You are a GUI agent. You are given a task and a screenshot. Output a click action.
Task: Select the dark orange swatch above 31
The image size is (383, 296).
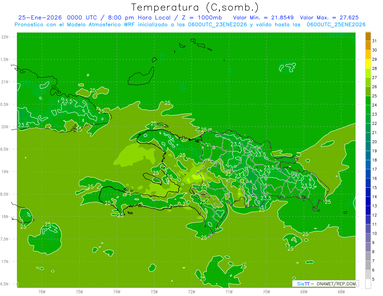pyautogui.click(x=368, y=36)
